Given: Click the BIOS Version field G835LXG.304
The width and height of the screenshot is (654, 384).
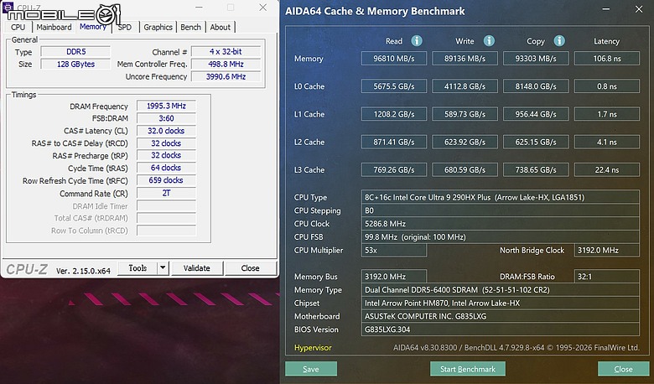Looking at the screenshot, I should click(500, 330).
